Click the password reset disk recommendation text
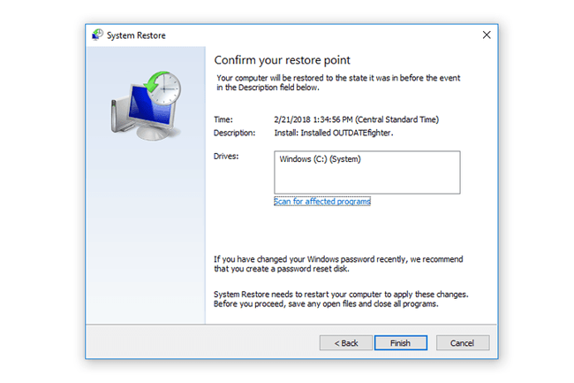This screenshot has width=574, height=383. [338, 264]
